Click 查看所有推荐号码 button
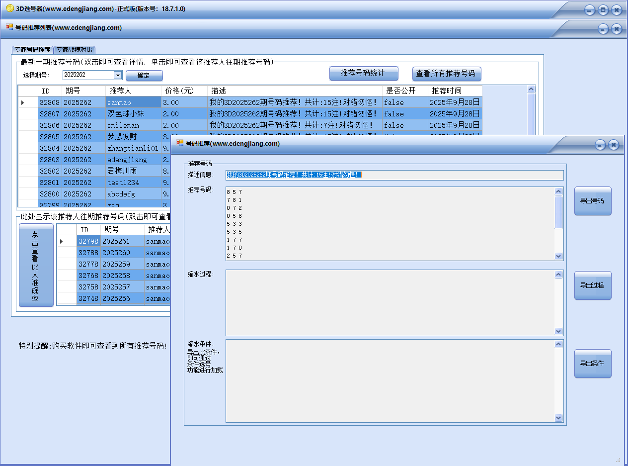The height and width of the screenshot is (466, 628). coord(446,73)
